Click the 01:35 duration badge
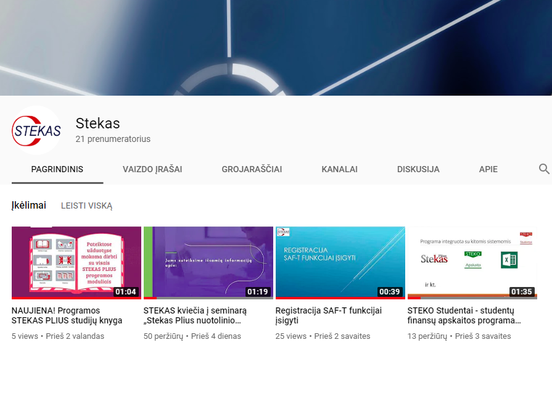Viewport: 552px width, 416px height. click(x=522, y=292)
